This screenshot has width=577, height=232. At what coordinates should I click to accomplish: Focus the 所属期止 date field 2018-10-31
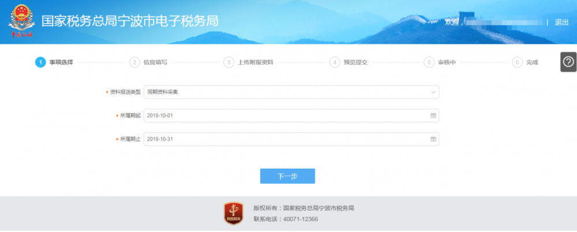click(291, 139)
